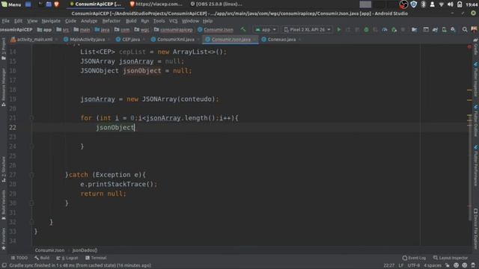Screen dimensions: 479x269
Task: Open the Terminal tool window
Action: (x=96, y=258)
